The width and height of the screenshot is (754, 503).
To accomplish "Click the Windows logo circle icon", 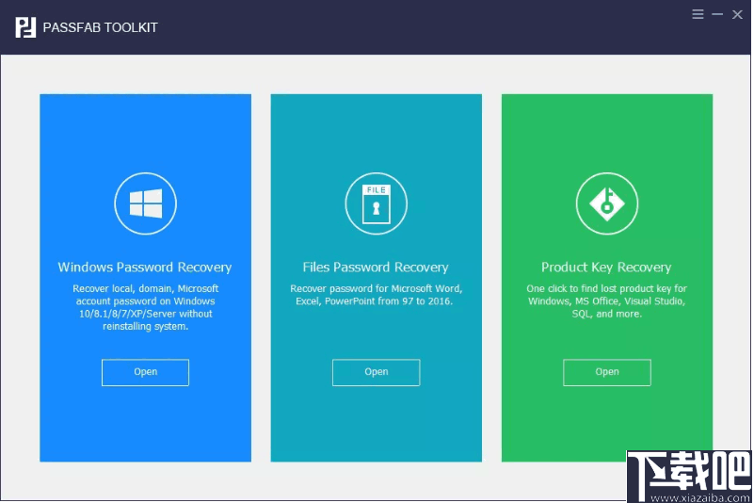I will tap(145, 203).
